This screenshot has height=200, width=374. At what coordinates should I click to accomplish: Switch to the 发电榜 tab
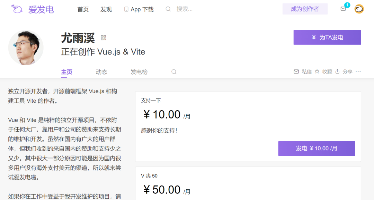(139, 72)
